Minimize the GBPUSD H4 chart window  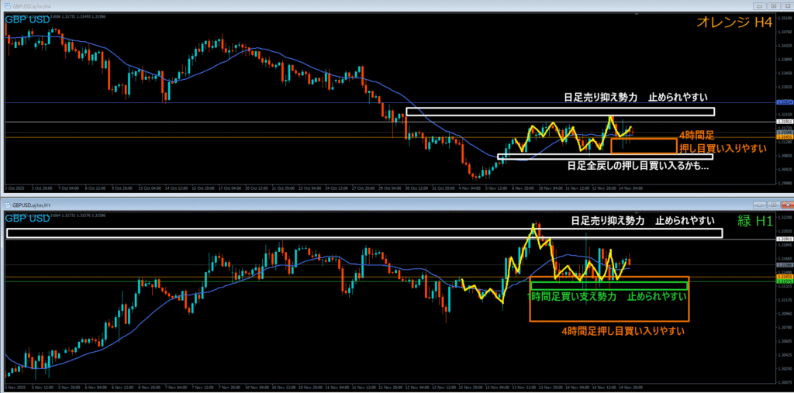tap(758, 6)
